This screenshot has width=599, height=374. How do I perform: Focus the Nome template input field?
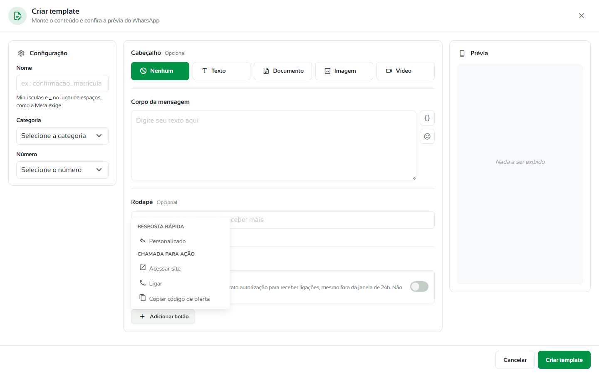62,84
